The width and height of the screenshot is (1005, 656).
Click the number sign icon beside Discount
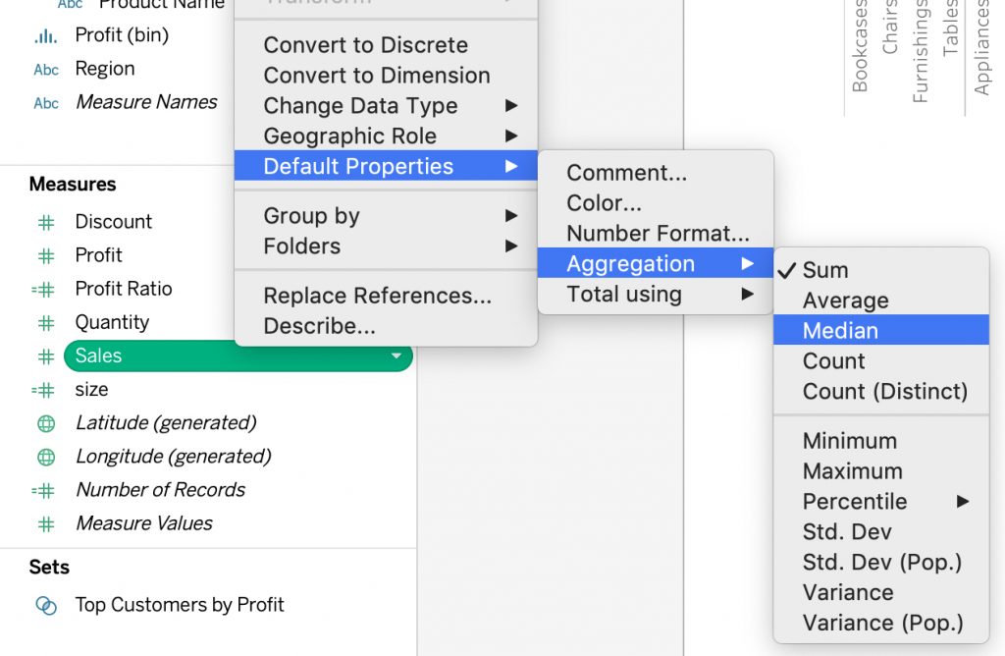click(45, 223)
